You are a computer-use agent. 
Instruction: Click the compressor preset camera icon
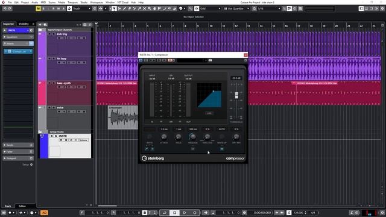point(210,60)
